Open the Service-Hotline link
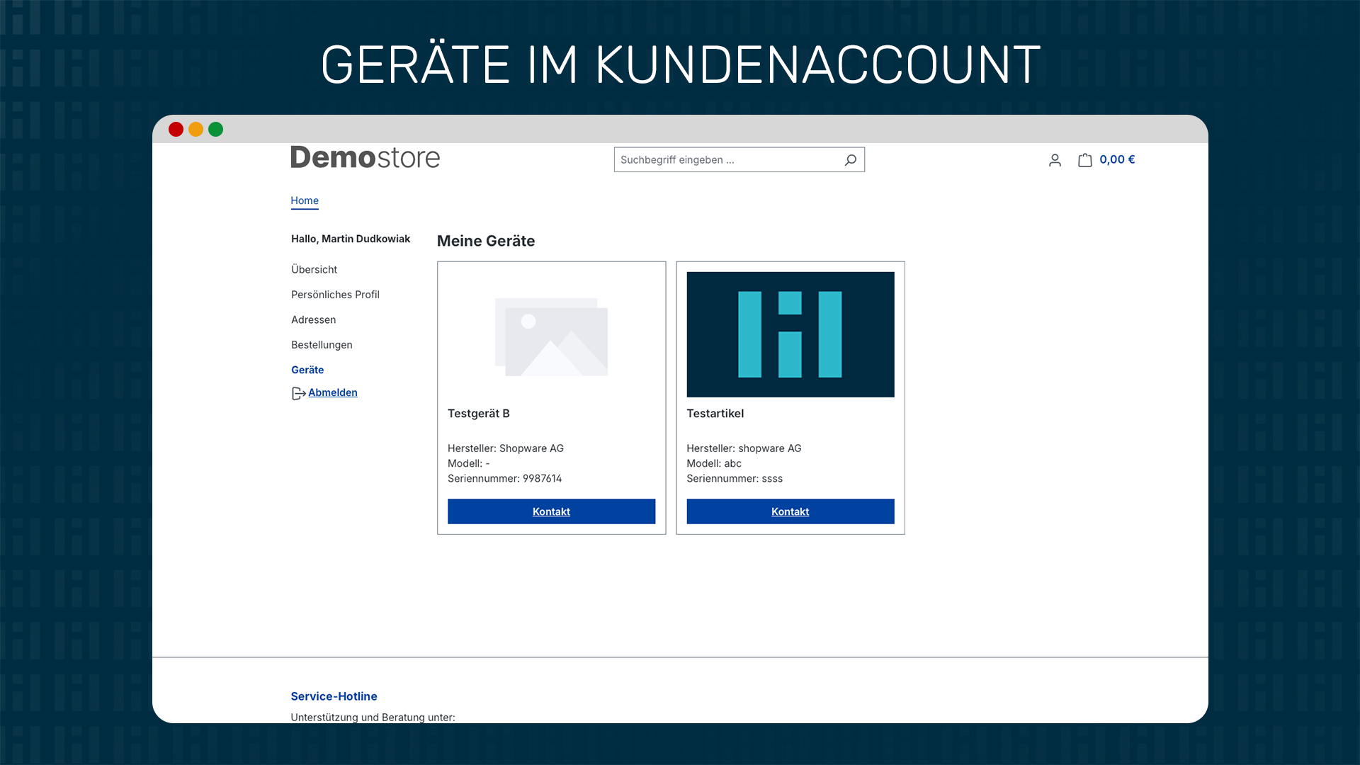Image resolution: width=1360 pixels, height=765 pixels. [x=334, y=696]
